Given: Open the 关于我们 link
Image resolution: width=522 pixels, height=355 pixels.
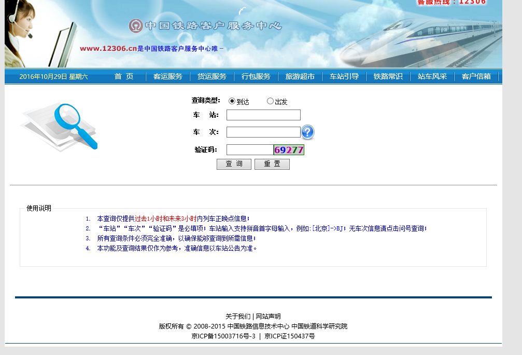Looking at the screenshot, I should pyautogui.click(x=238, y=316).
